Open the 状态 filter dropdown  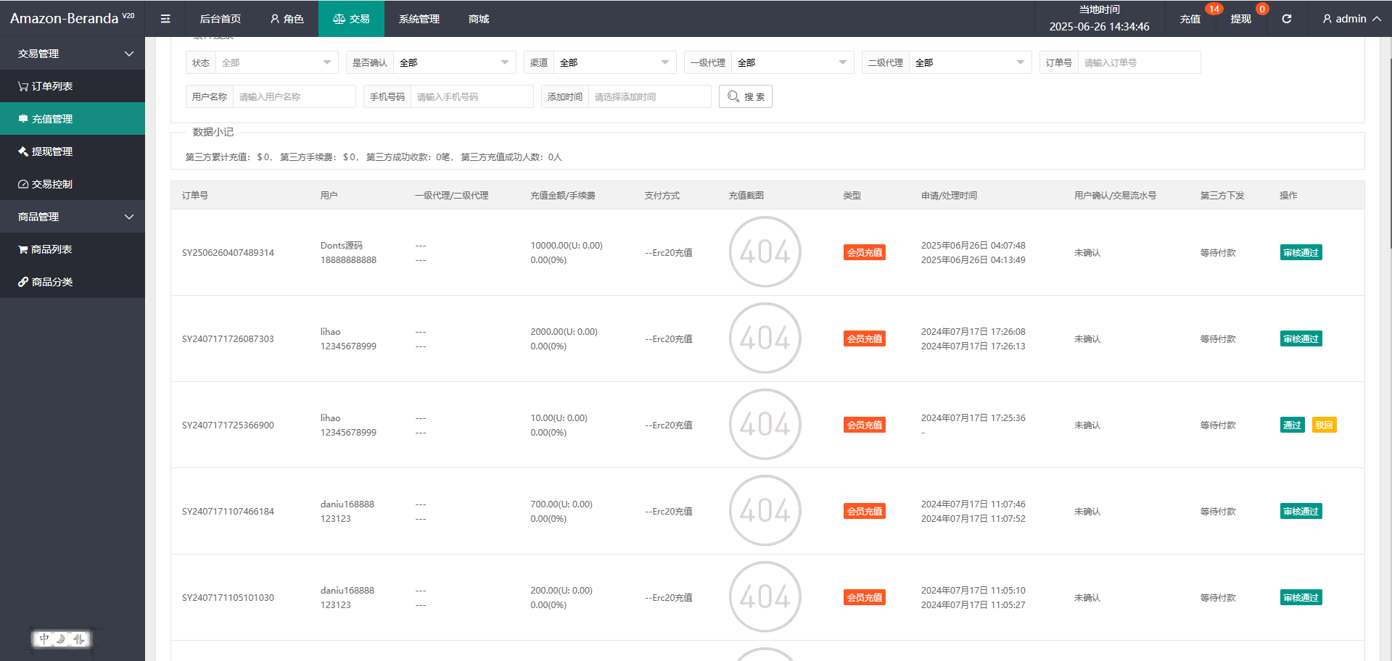coord(276,63)
